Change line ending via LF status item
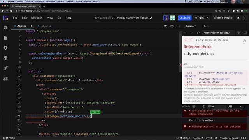The height and width of the screenshot is (140, 249). click(216, 138)
